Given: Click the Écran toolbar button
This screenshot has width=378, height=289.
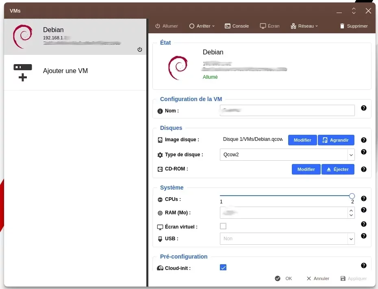Looking at the screenshot, I should [x=269, y=26].
